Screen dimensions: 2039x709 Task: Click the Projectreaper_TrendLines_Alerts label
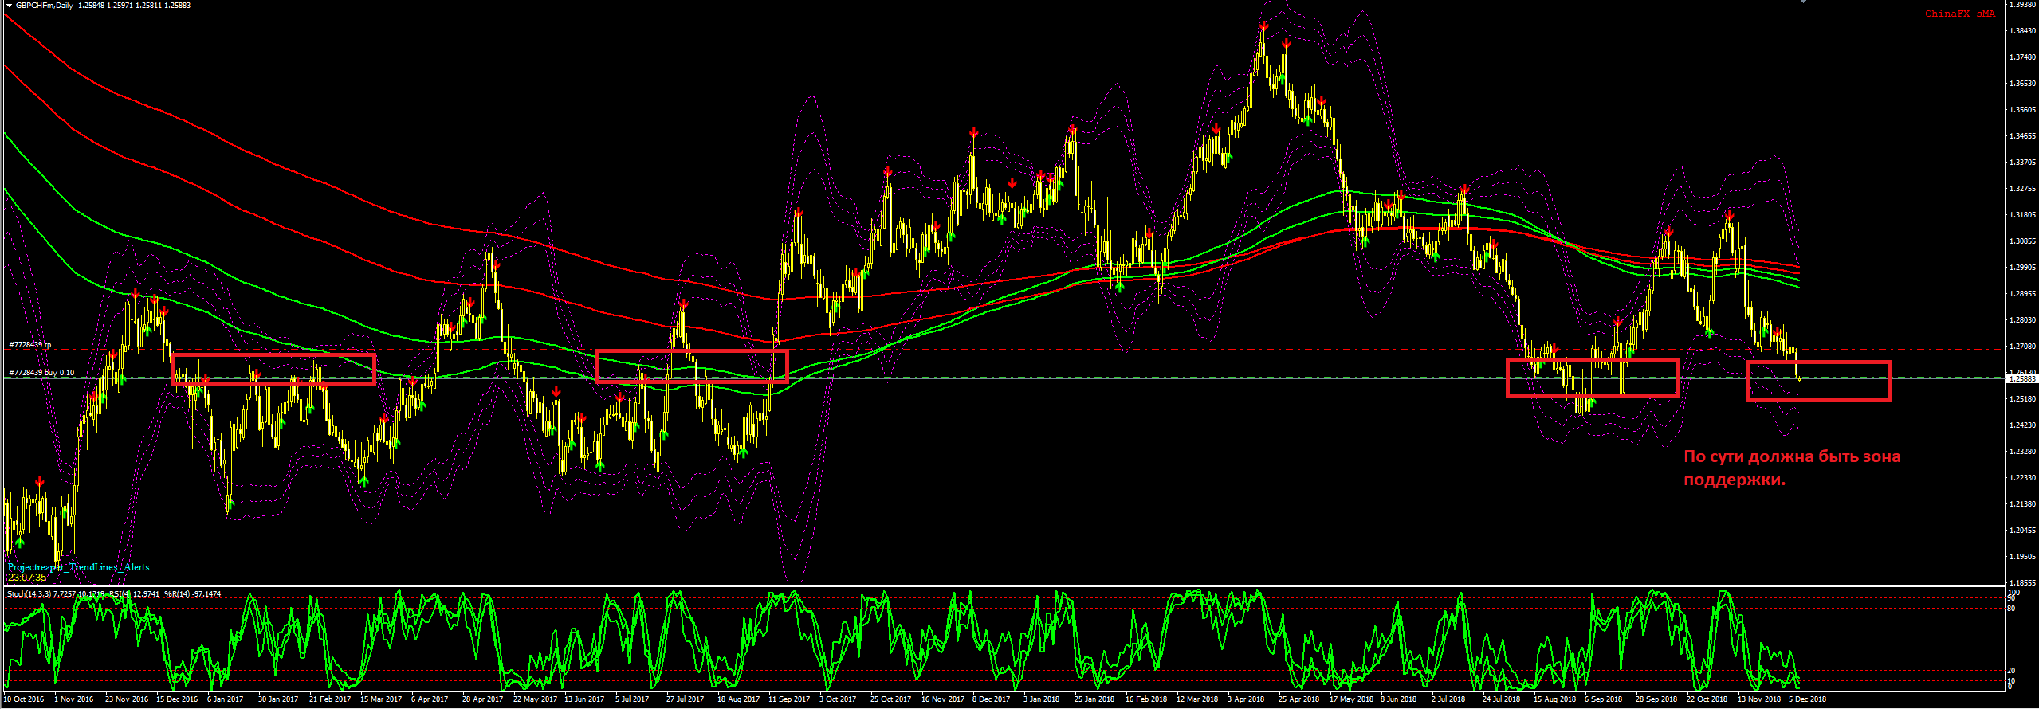[78, 567]
